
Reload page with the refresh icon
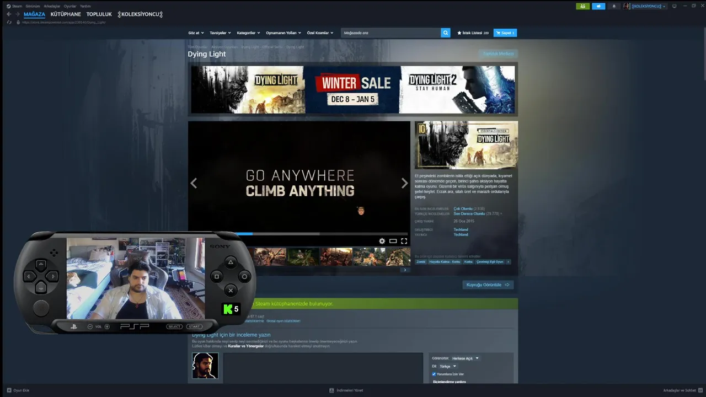(x=9, y=22)
